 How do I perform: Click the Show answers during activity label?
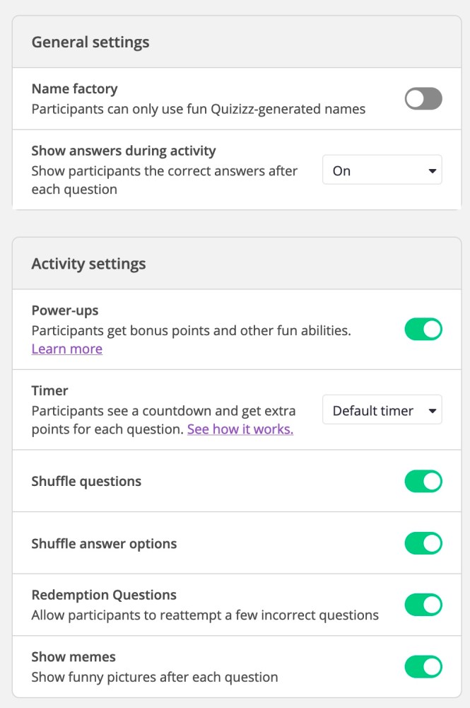click(x=124, y=151)
